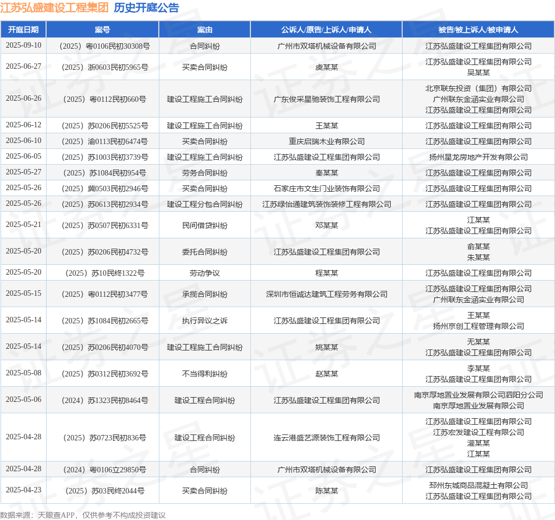The height and width of the screenshot is (520, 555).
Task: Click the 历史开庭公告 heading
Action: (146, 8)
